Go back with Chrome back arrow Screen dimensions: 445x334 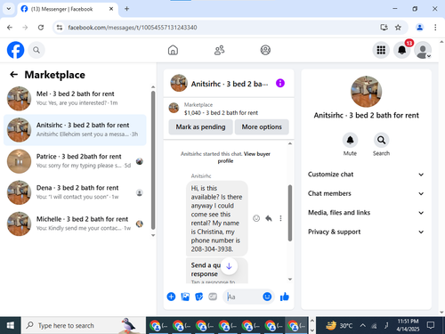(x=10, y=28)
